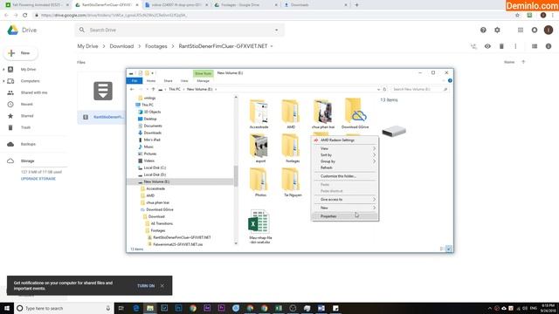
Task: Go back in File Explorer with the back arrow
Action: click(132, 89)
